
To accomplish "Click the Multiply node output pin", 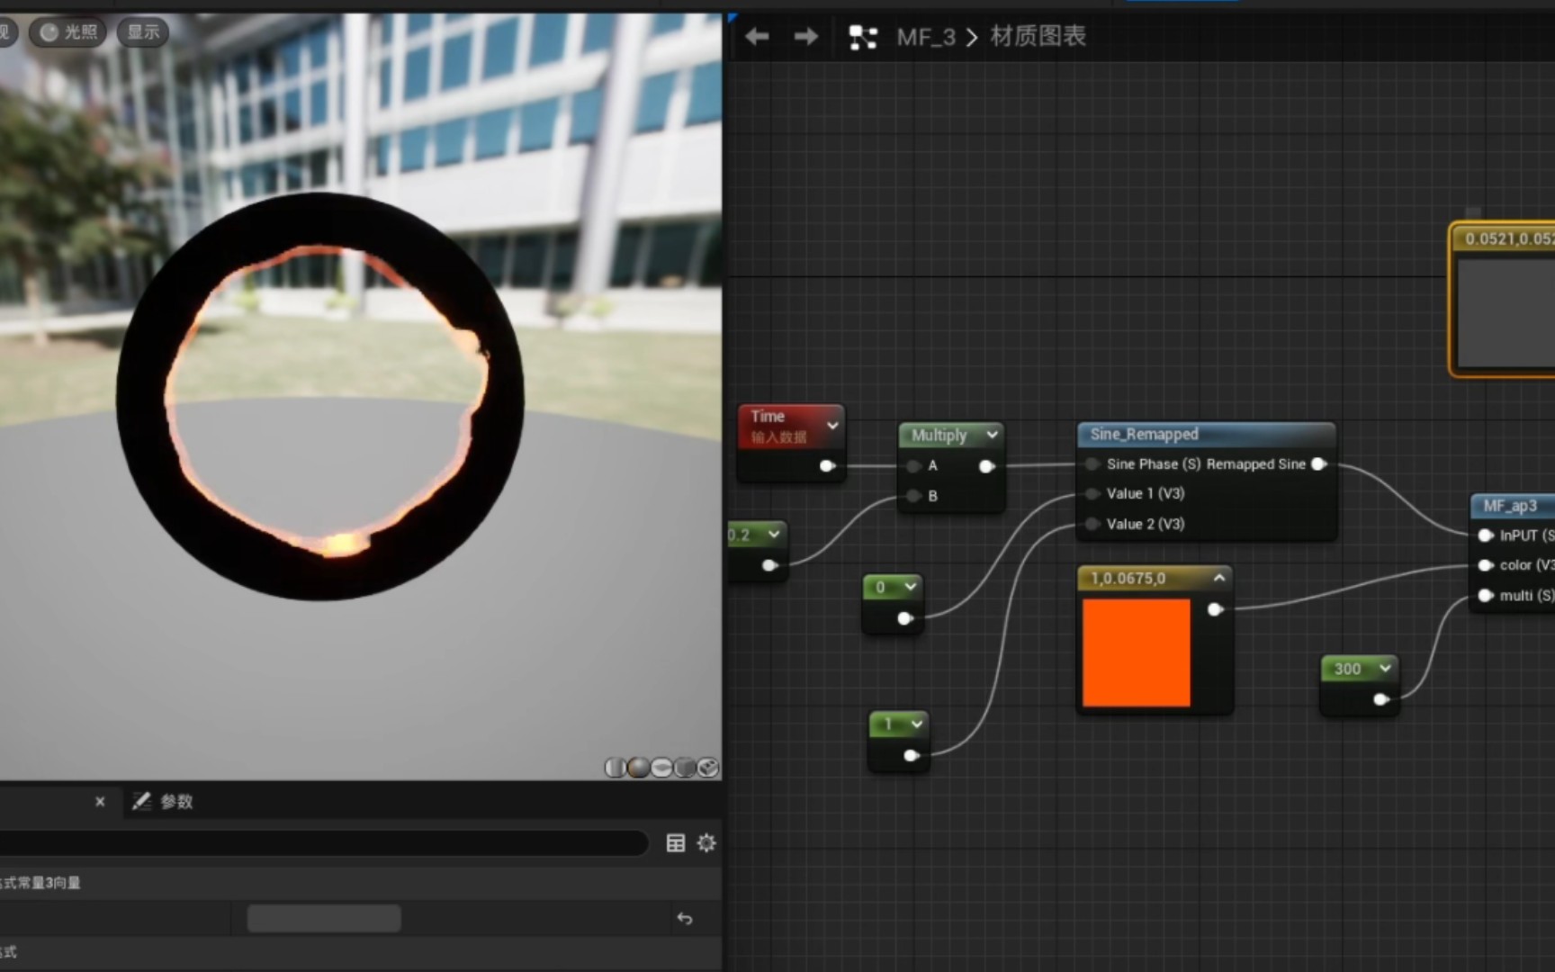I will point(987,466).
